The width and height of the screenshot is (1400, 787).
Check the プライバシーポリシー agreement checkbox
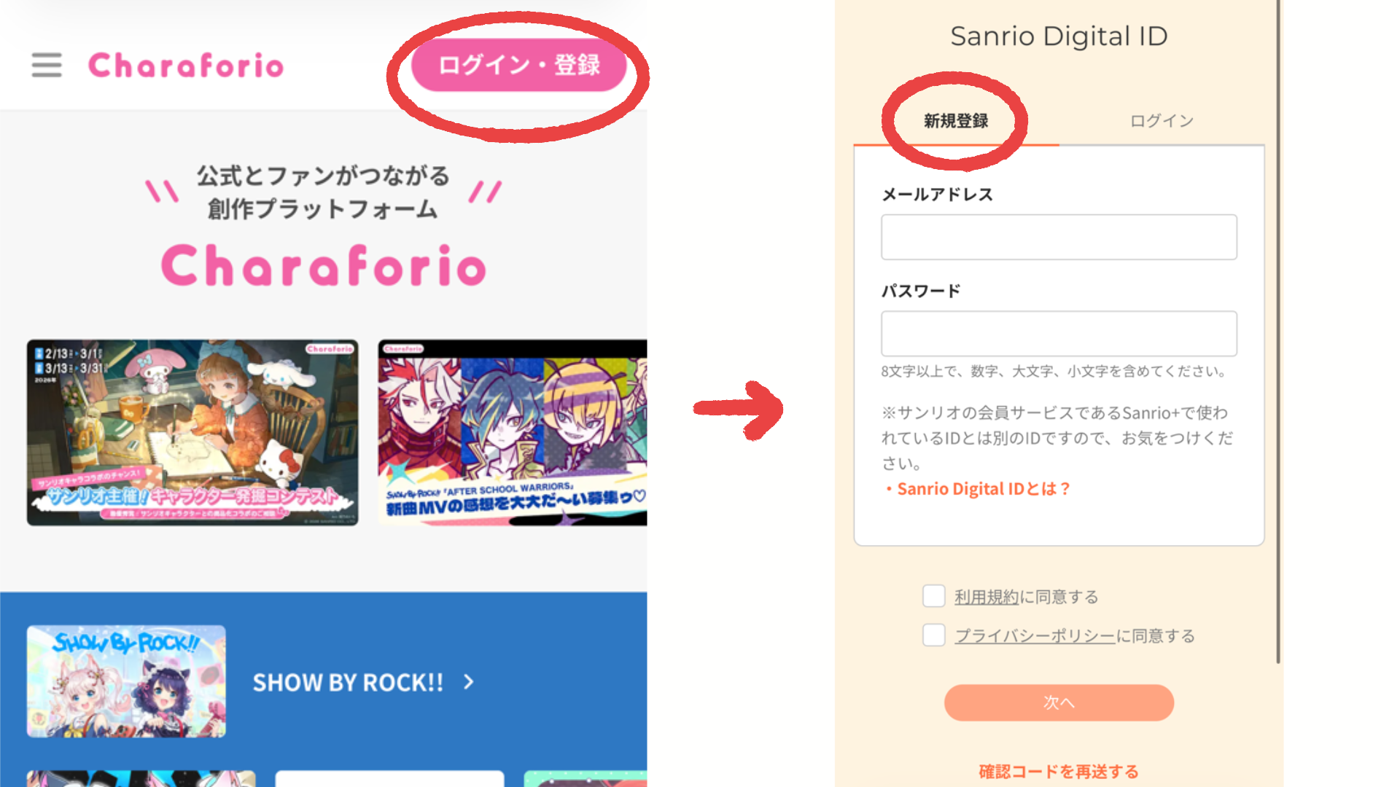pos(934,635)
